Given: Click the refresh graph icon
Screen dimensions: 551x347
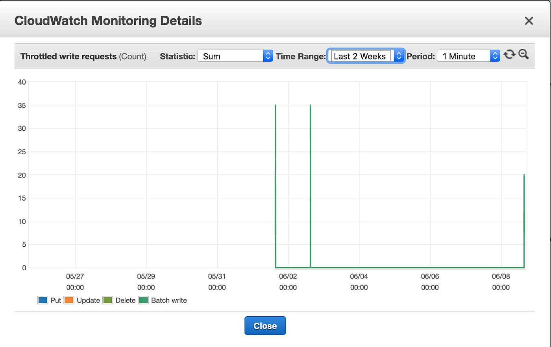Looking at the screenshot, I should pos(509,54).
